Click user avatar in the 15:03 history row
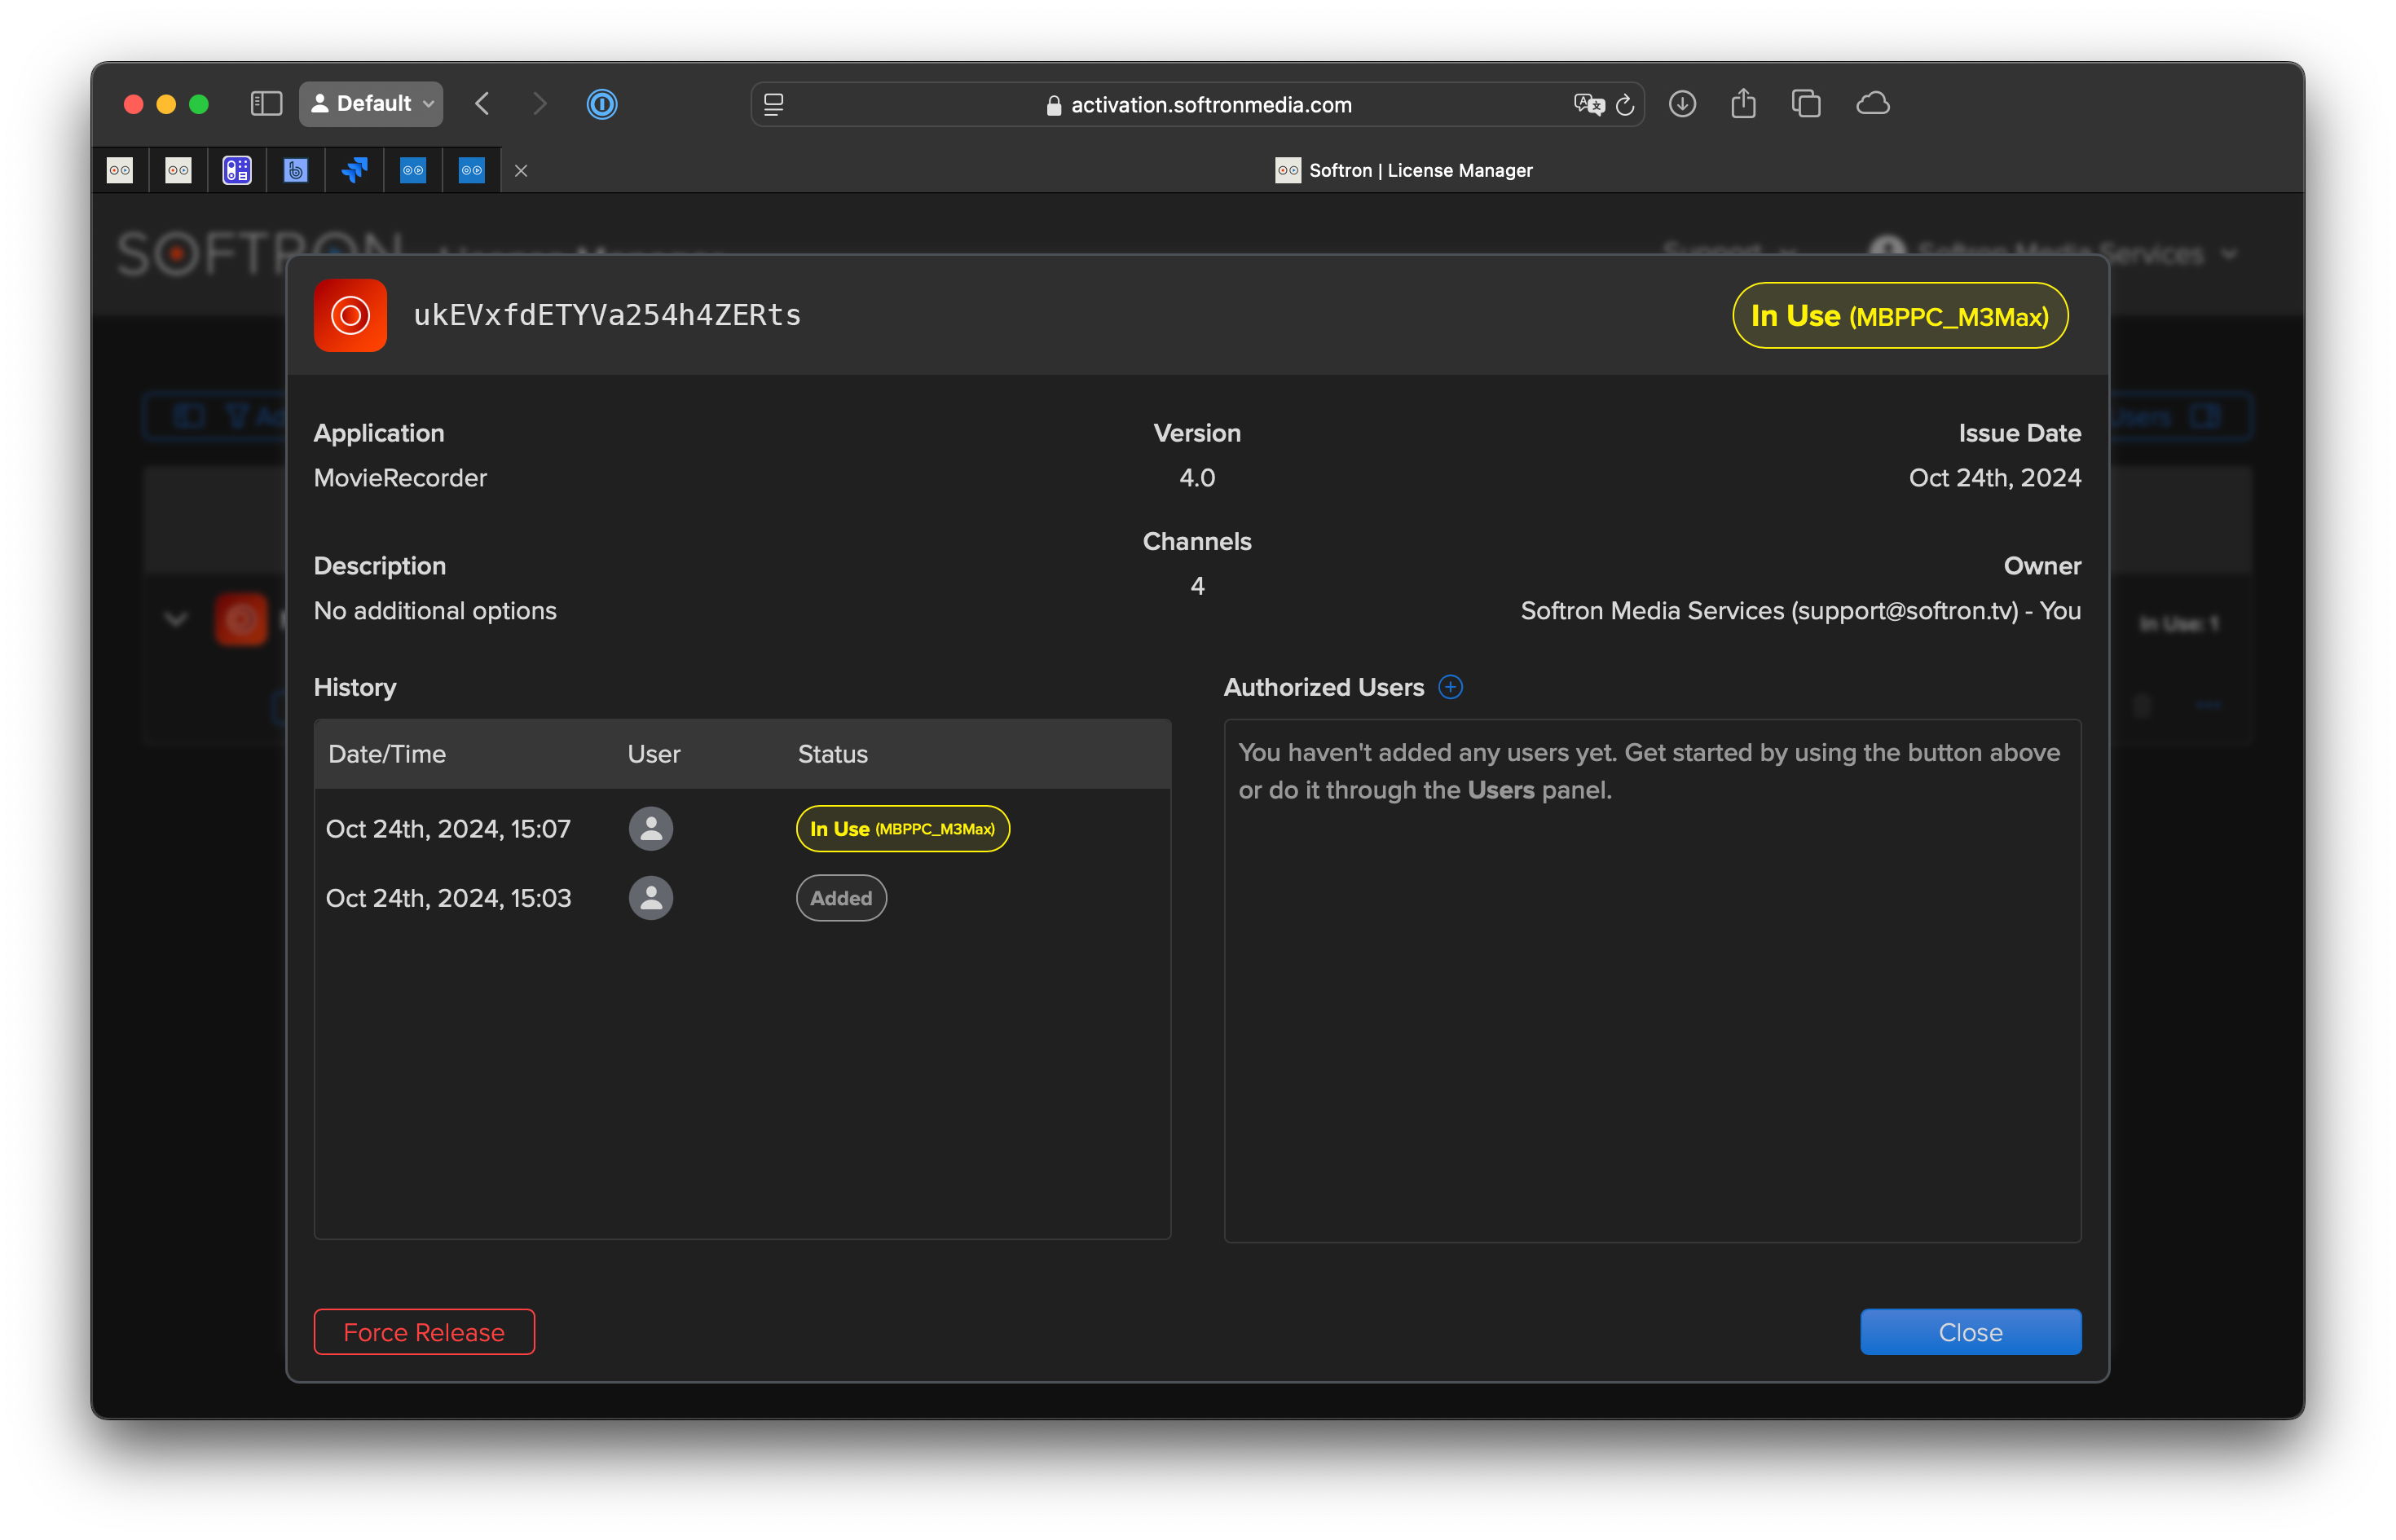The height and width of the screenshot is (1540, 2396). (x=651, y=897)
